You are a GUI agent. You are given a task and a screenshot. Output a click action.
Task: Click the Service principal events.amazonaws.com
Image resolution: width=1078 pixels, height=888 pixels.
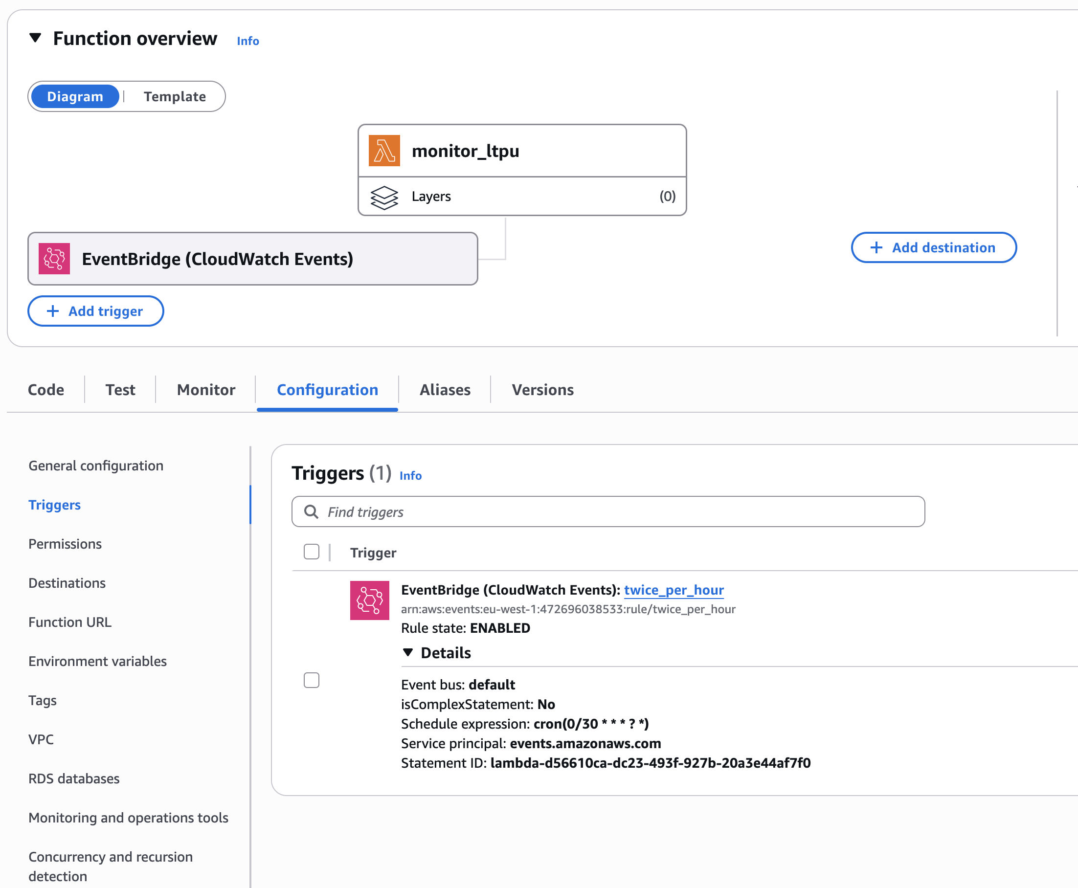click(x=585, y=744)
